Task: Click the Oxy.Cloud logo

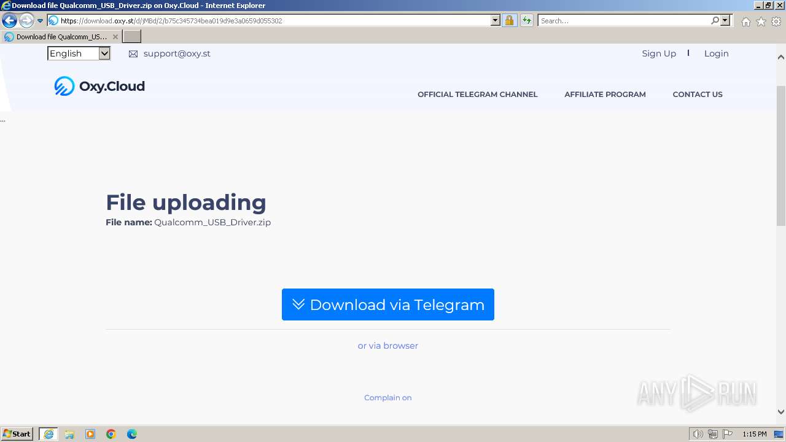Action: 99,86
